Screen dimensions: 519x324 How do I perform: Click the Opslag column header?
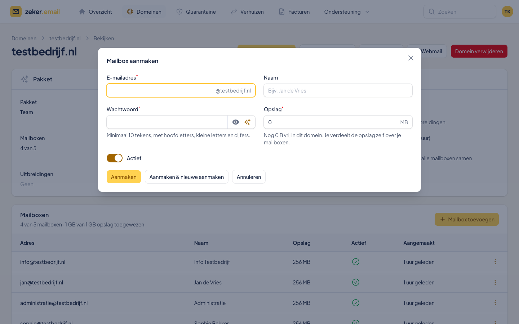pos(302,243)
